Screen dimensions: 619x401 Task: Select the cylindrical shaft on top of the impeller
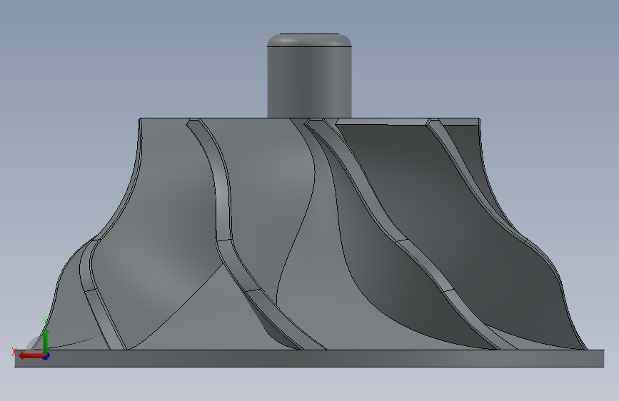(309, 82)
